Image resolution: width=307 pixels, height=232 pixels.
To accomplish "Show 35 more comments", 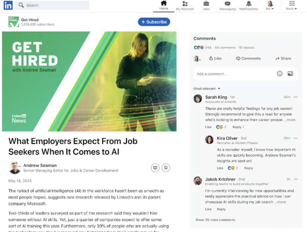I will 215,220.
